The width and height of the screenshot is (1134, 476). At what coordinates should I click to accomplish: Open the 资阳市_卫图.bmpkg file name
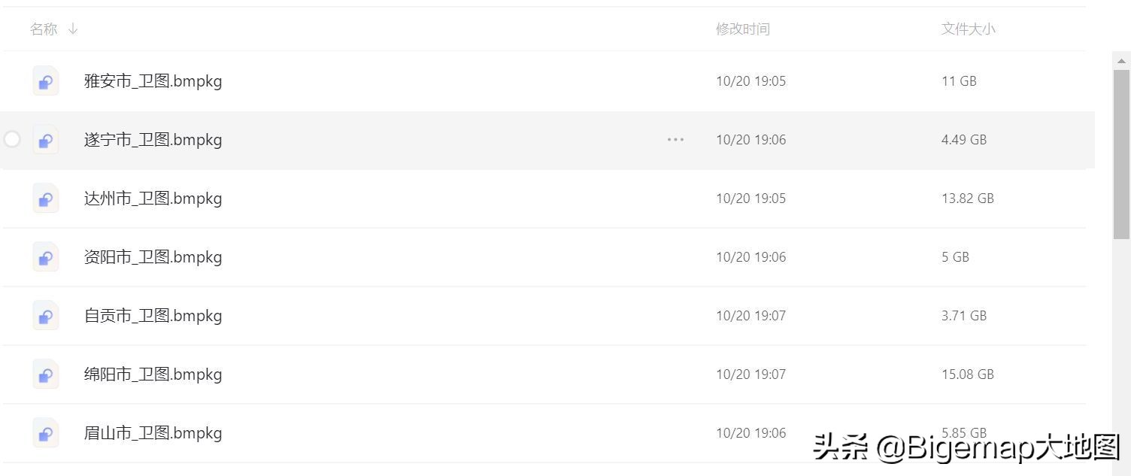coord(153,257)
